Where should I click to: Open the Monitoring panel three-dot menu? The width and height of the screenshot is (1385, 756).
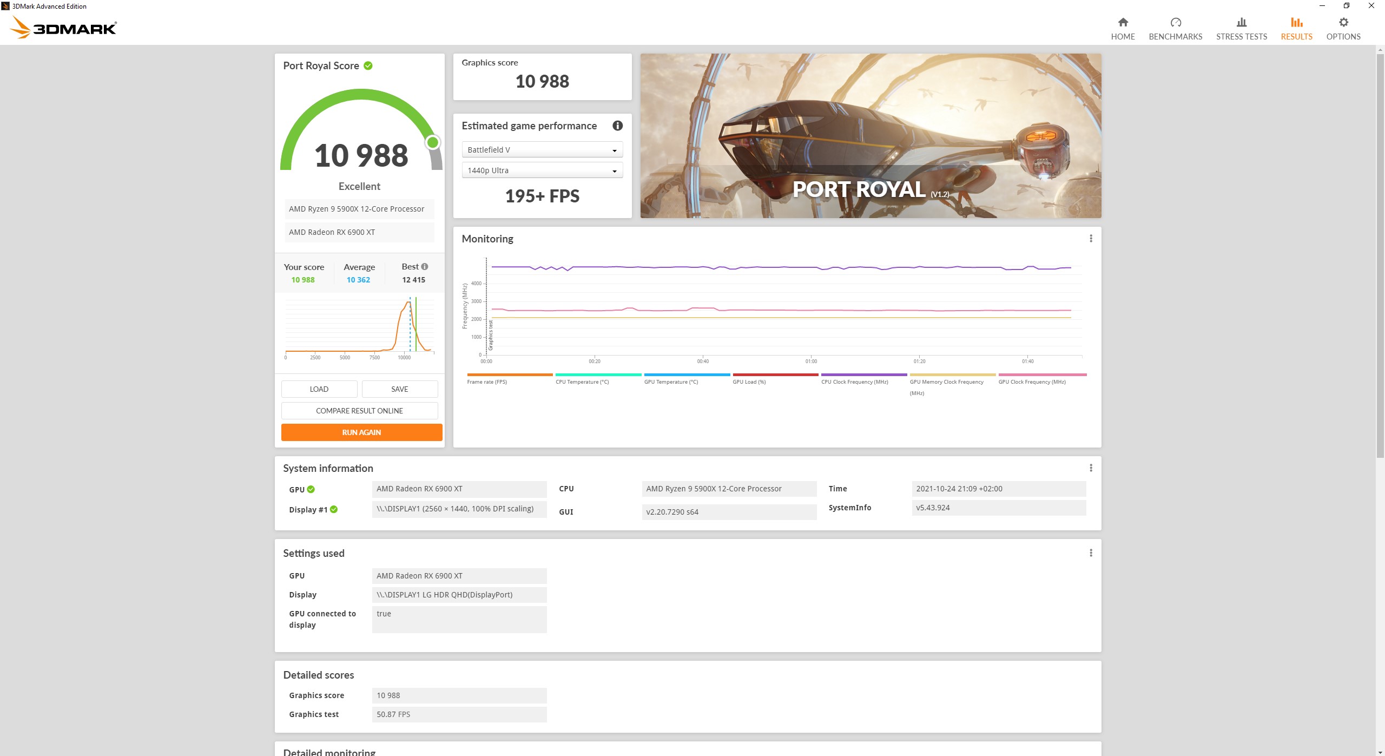pos(1091,239)
